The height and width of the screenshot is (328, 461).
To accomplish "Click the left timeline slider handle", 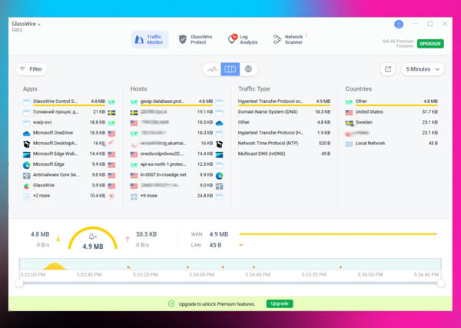I will point(19,283).
